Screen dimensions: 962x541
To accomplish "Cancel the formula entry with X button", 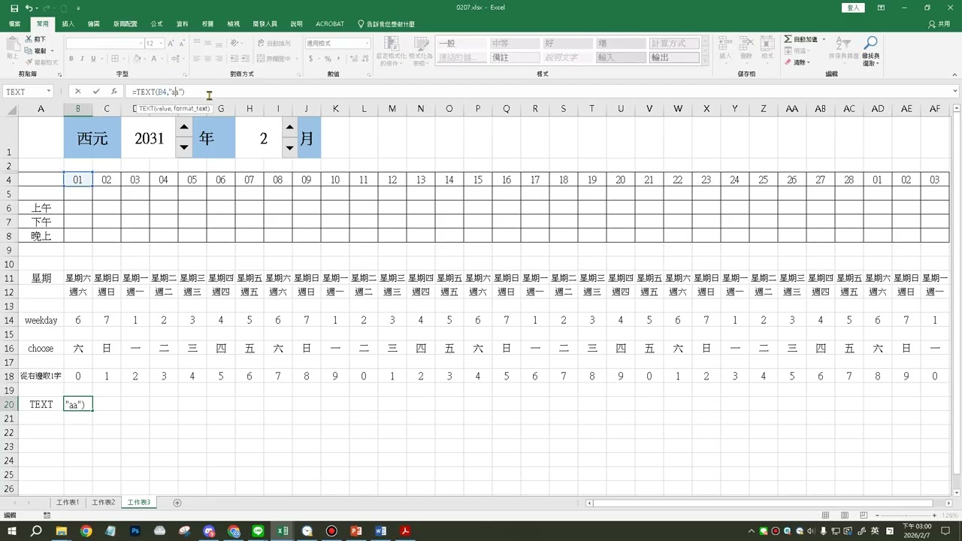I will coord(78,92).
